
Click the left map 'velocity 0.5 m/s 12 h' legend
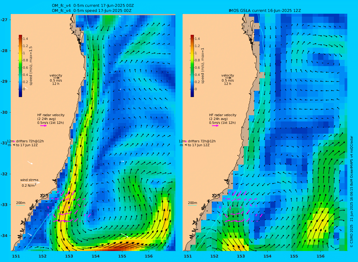point(56,79)
